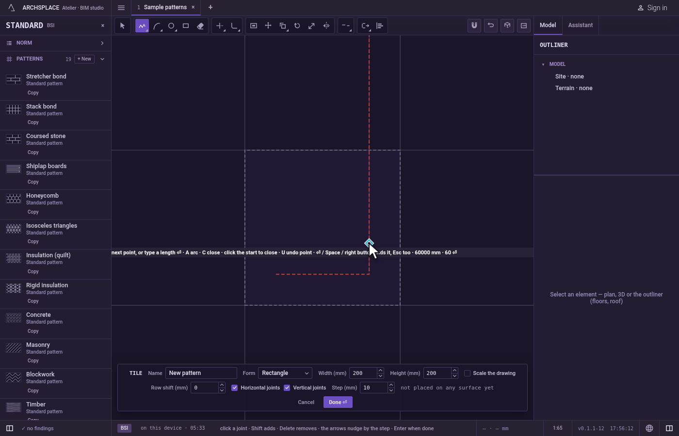This screenshot has width=679, height=436.
Task: Switch to the Assistant tab
Action: pos(581,25)
